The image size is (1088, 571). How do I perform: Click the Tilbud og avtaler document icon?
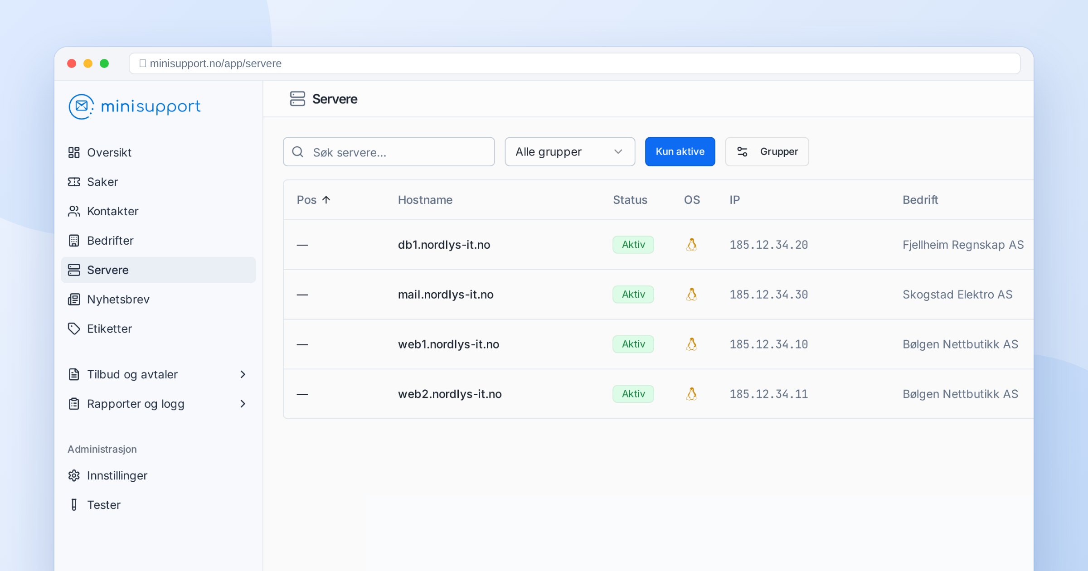tap(74, 374)
